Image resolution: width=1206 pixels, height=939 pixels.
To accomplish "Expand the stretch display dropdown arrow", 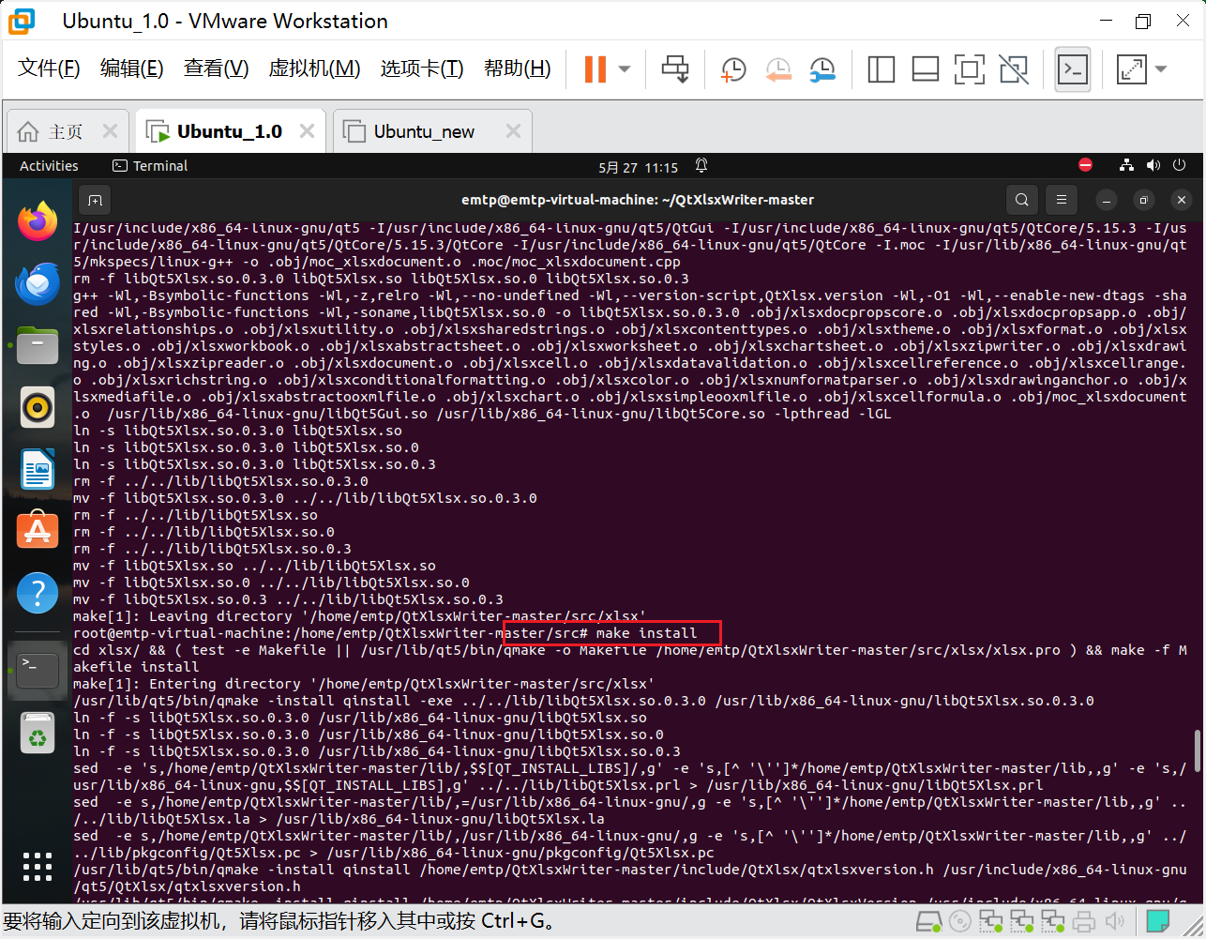I will point(1161,69).
